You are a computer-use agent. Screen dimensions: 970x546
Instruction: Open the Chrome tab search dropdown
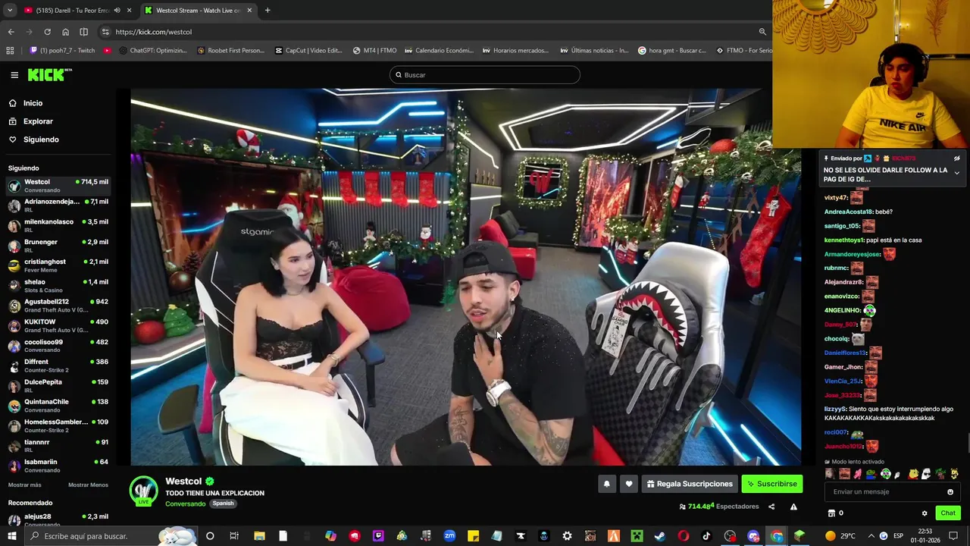click(10, 11)
